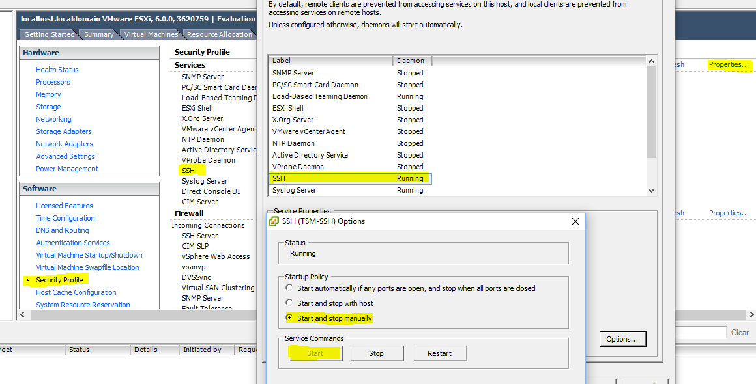Open Memory hardware settings

[x=48, y=94]
